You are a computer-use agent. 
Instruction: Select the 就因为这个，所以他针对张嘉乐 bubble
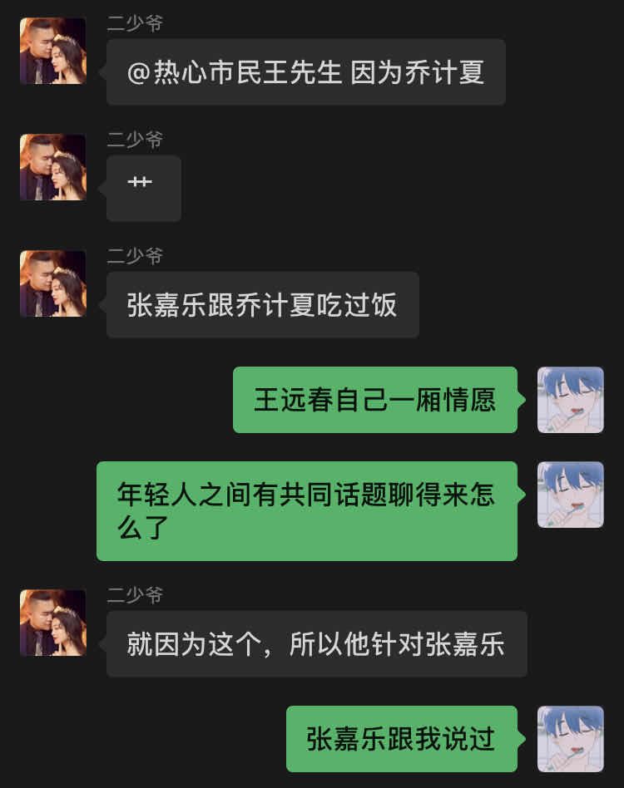pyautogui.click(x=316, y=644)
